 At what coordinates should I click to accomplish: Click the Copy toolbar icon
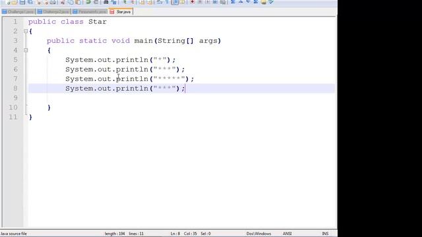pyautogui.click(x=71, y=2)
